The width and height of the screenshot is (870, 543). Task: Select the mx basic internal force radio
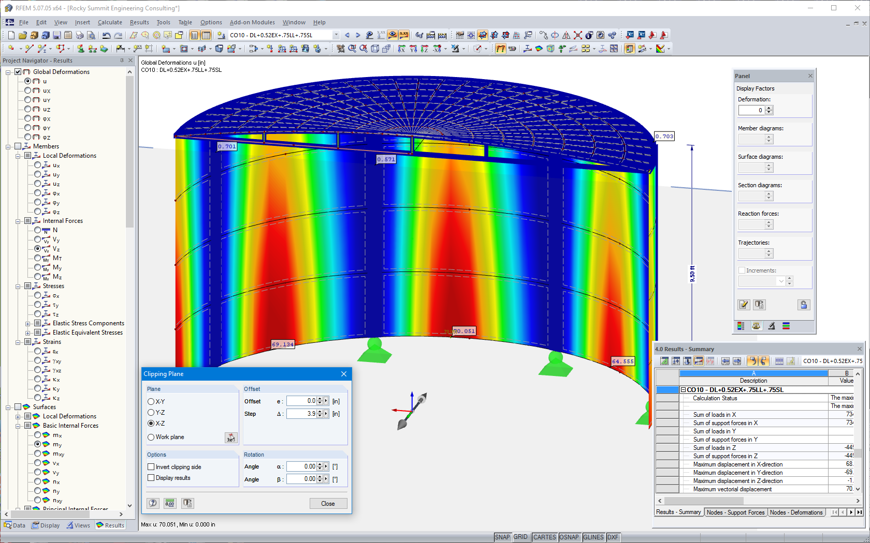pyautogui.click(x=38, y=435)
